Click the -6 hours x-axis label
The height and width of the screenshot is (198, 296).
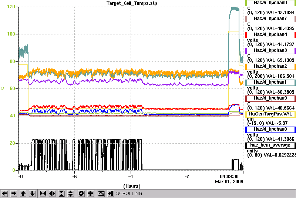click(x=75, y=177)
